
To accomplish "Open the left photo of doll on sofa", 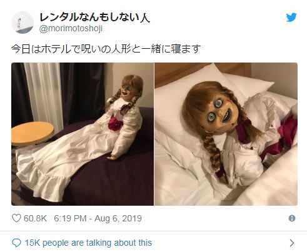I will click(x=83, y=134).
